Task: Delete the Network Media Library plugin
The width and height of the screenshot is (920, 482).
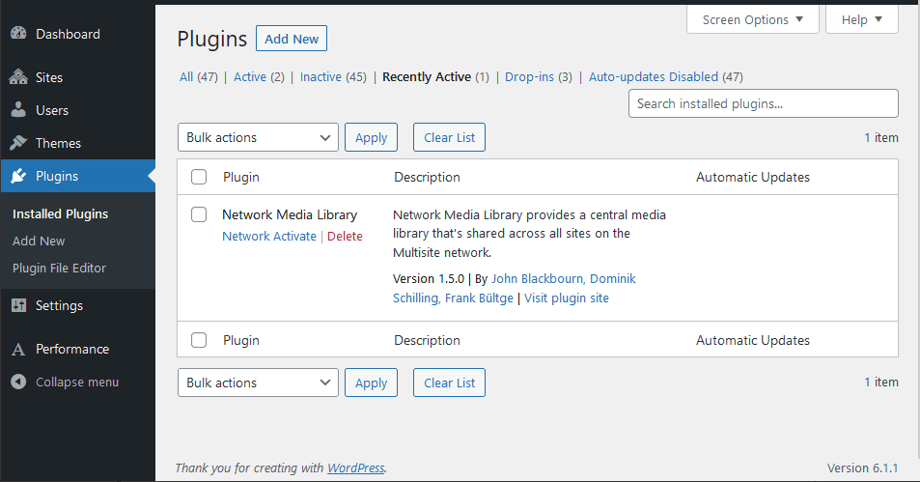Action: tap(345, 236)
